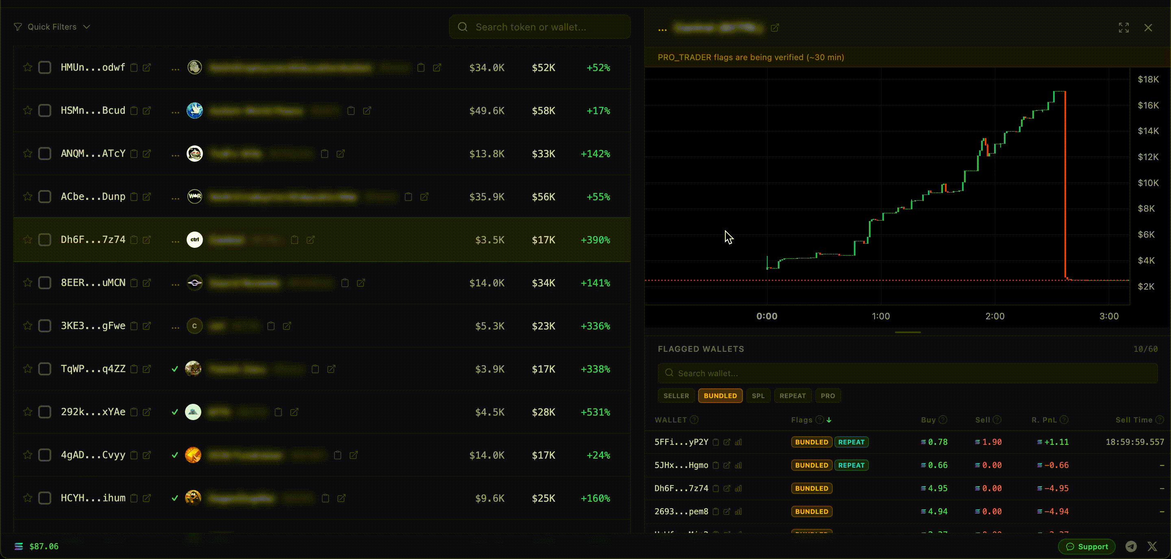Open the Quick Filters dropdown

coord(52,27)
